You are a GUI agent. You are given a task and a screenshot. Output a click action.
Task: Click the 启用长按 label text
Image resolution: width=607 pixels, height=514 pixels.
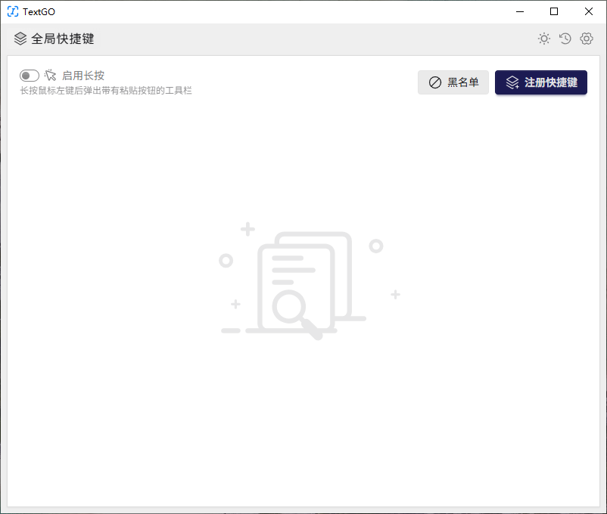[x=83, y=76]
